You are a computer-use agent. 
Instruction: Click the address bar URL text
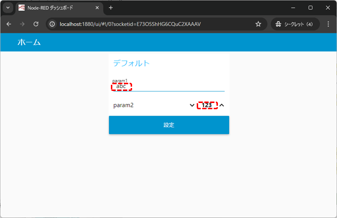pyautogui.click(x=130, y=24)
